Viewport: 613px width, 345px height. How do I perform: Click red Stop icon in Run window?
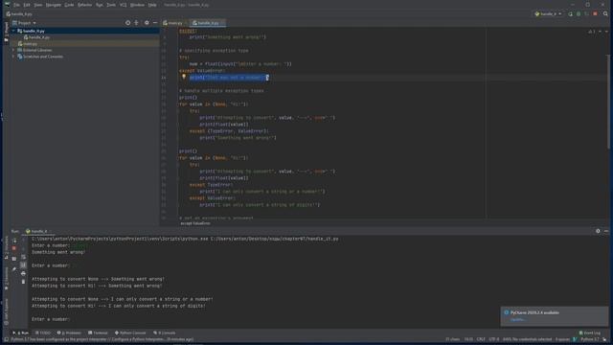coord(14,248)
